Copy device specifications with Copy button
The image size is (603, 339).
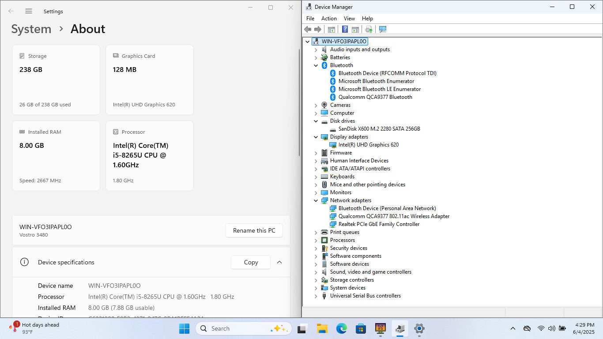(x=251, y=262)
